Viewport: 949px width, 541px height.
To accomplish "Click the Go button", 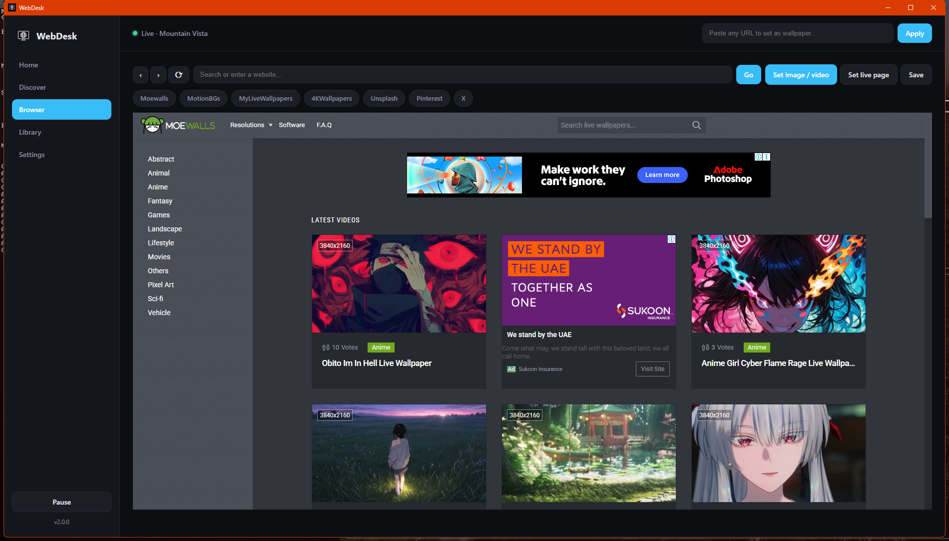I will point(748,75).
